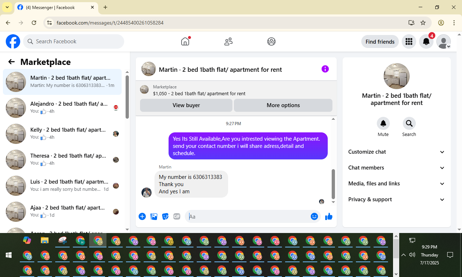Click the large listing photo in right panel

coord(397,76)
